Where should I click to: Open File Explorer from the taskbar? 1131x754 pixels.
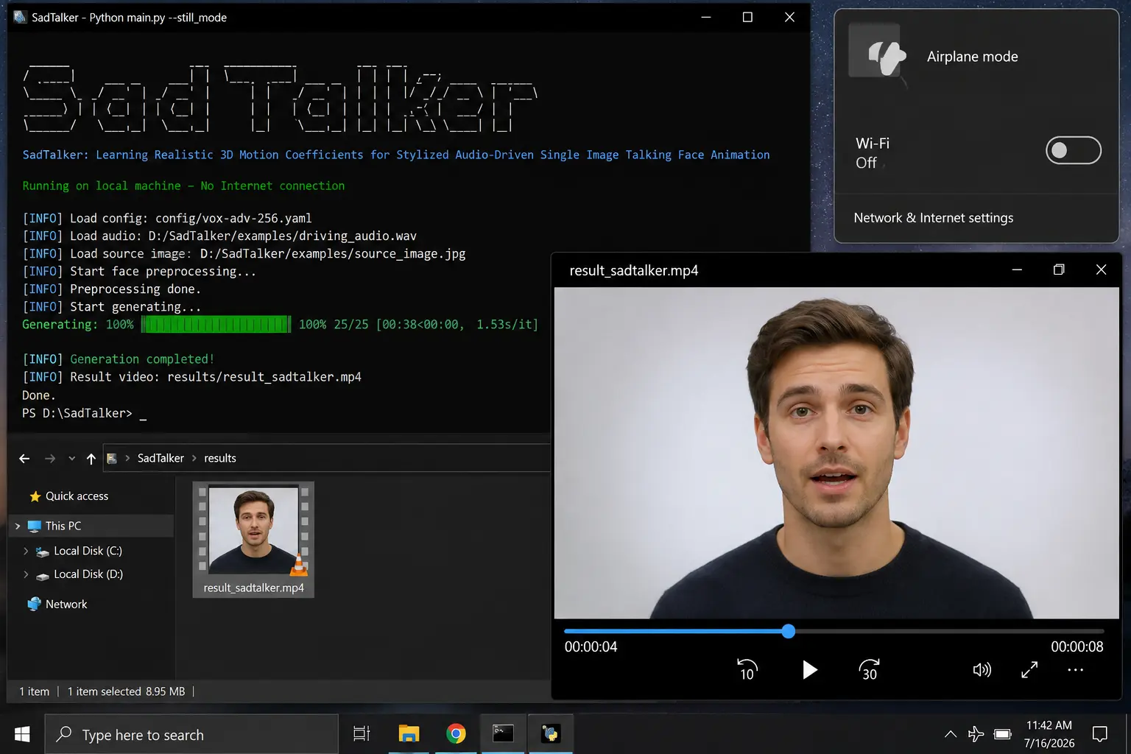coord(409,734)
